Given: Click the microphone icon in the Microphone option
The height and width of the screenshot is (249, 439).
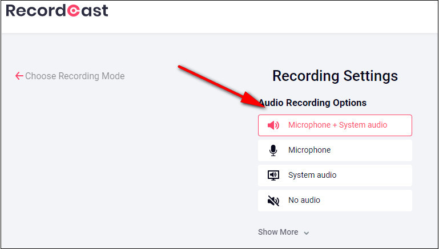Looking at the screenshot, I should pyautogui.click(x=273, y=150).
